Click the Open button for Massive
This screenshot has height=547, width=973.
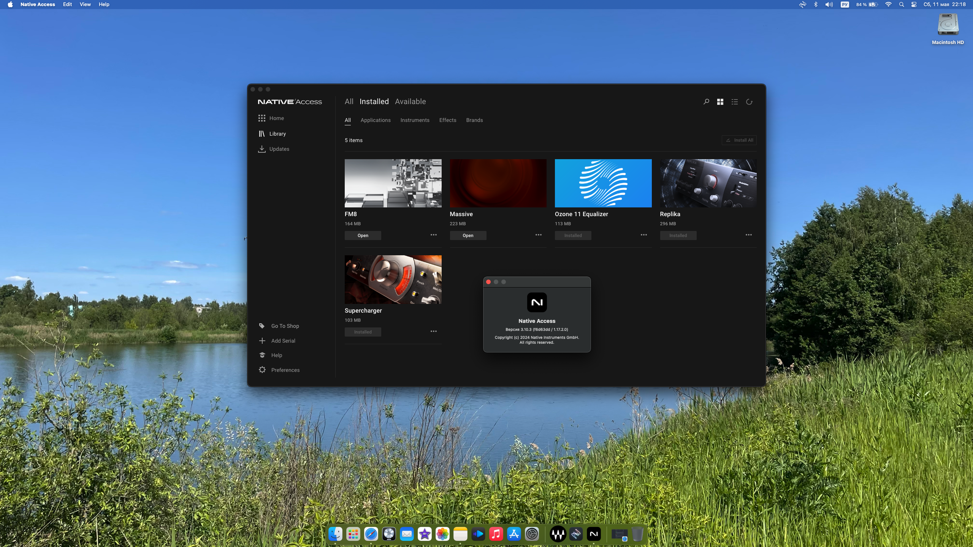468,236
